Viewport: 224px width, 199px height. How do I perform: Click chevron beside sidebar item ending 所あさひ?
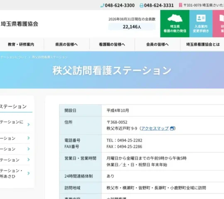pos(29,173)
